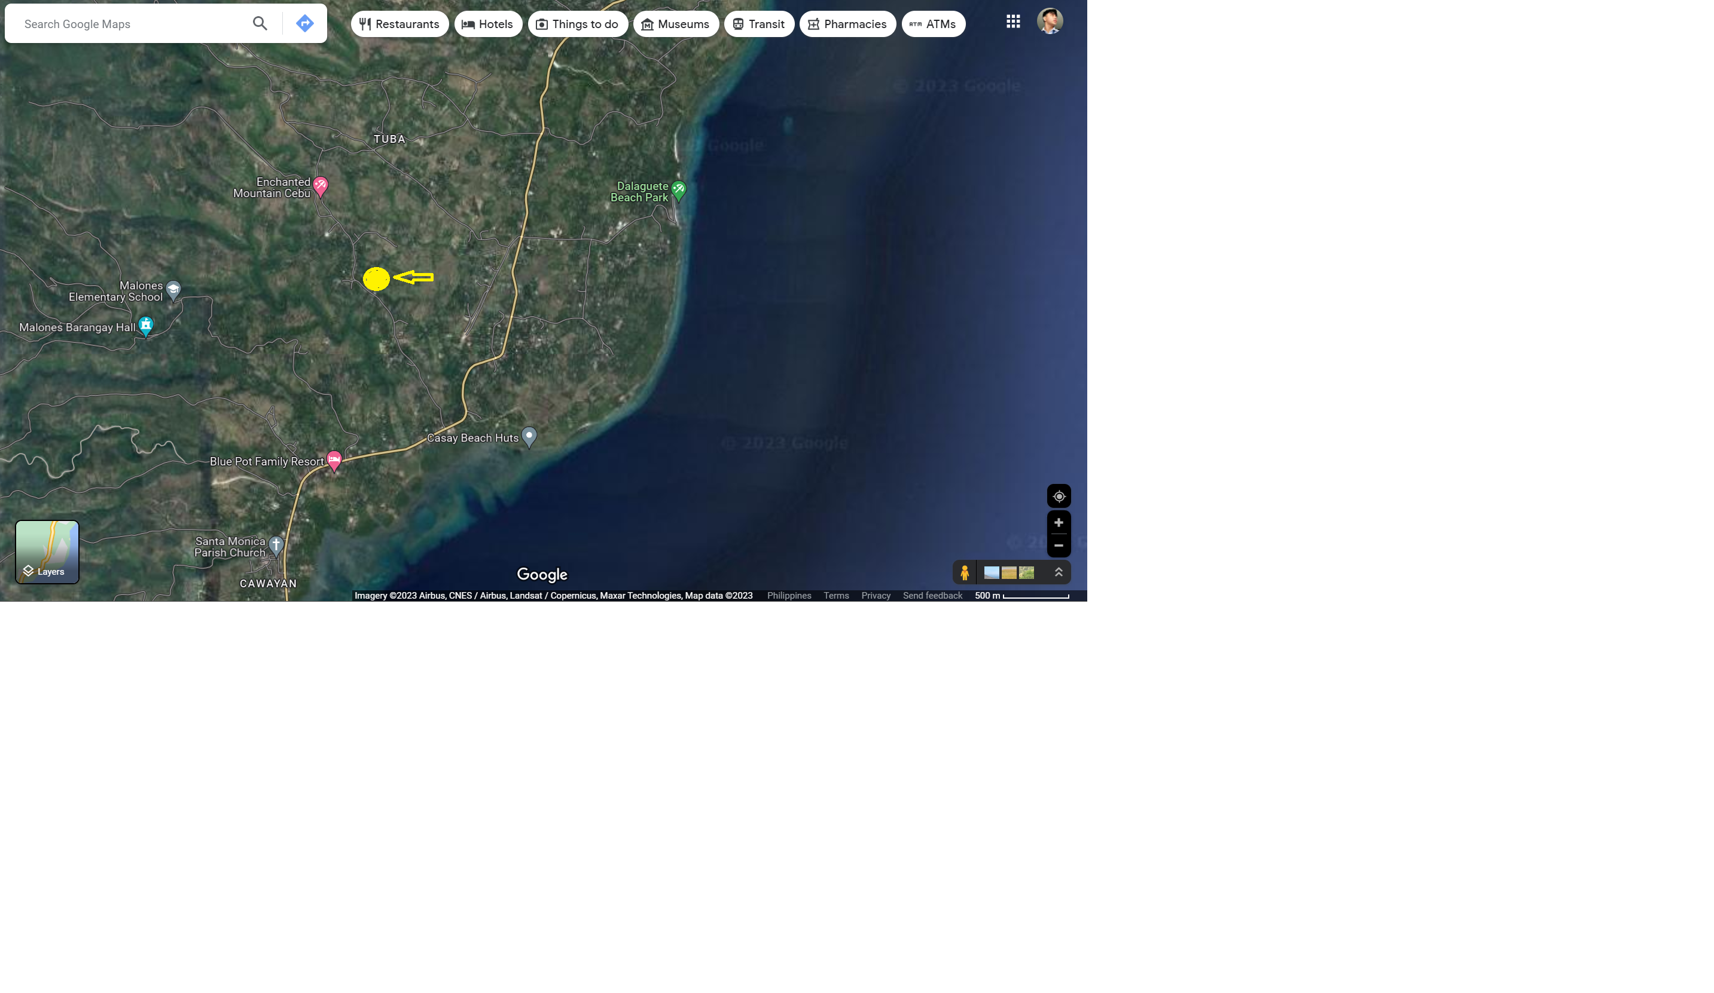This screenshot has height=993, width=1714.
Task: Zoom in with the plus button
Action: (1059, 523)
